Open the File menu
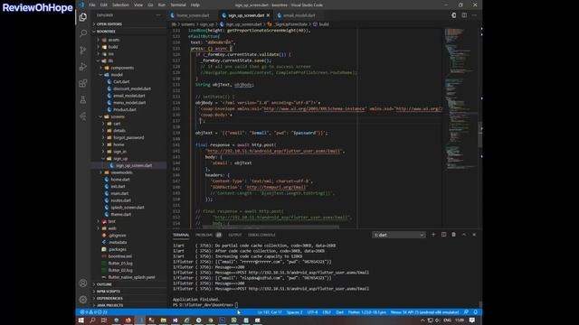The width and height of the screenshot is (579, 325). pyautogui.click(x=92, y=5)
